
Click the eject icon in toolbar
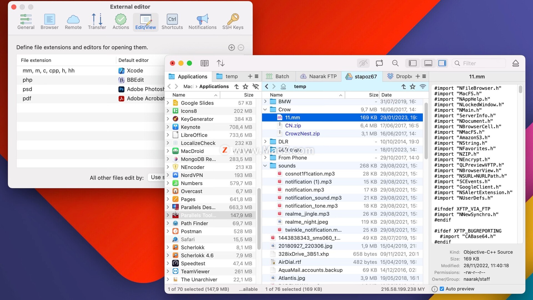point(516,63)
